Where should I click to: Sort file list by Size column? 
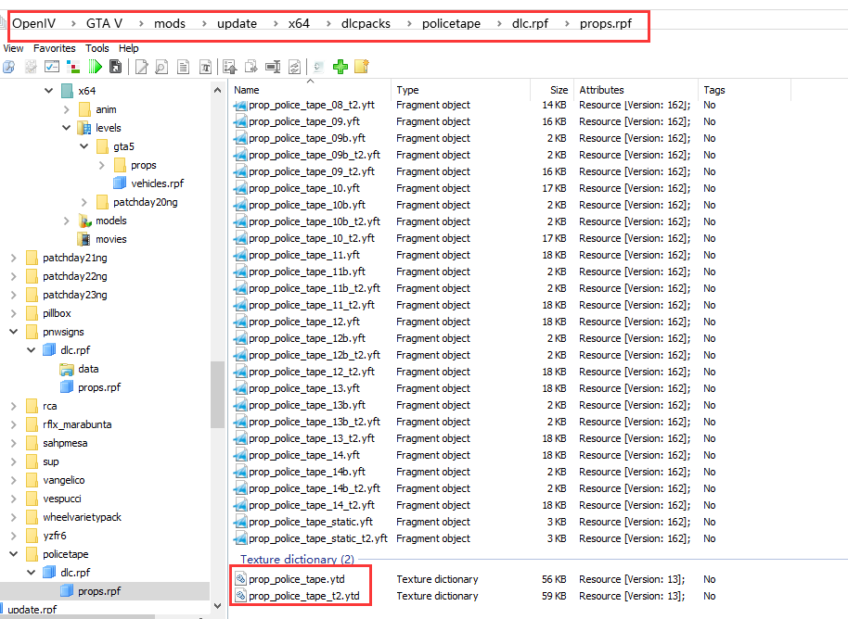pyautogui.click(x=552, y=90)
